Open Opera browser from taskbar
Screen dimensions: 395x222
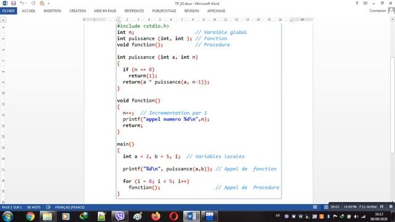(173, 216)
